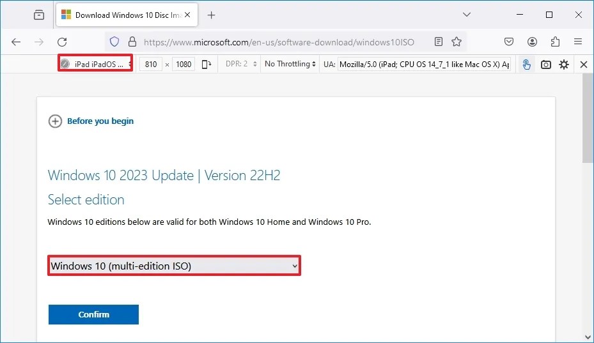The height and width of the screenshot is (343, 594).
Task: Click the Select edition heading
Action: click(86, 199)
